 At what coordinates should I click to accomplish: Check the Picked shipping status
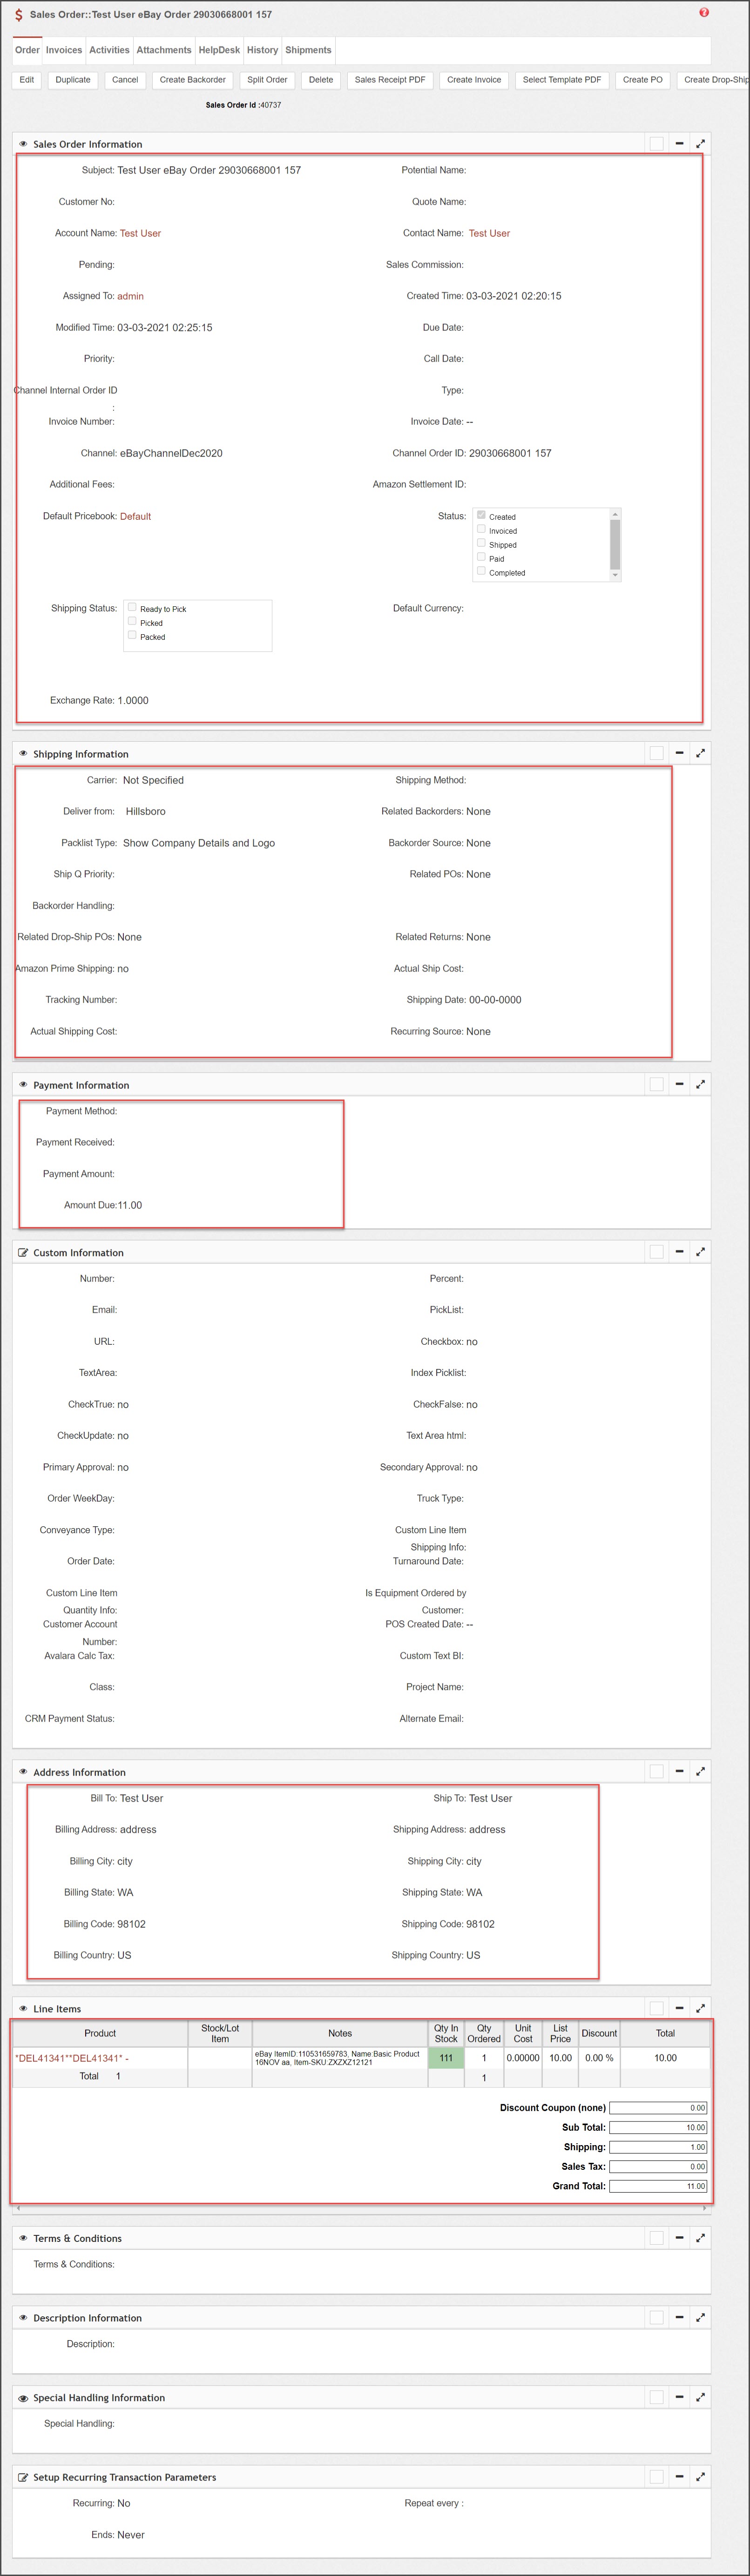(132, 621)
